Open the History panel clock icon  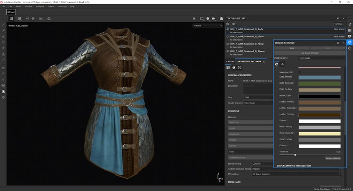[x=350, y=48]
